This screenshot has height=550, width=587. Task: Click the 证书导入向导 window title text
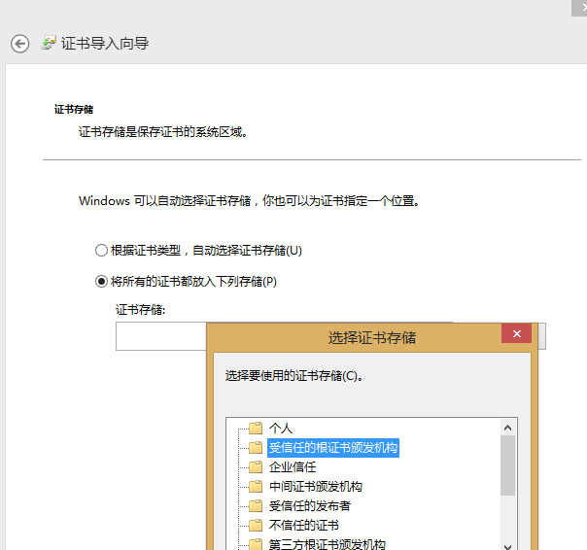click(105, 44)
